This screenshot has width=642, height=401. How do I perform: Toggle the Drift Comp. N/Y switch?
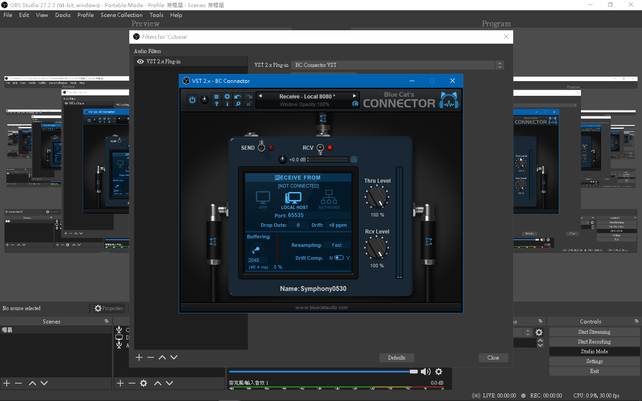click(339, 258)
